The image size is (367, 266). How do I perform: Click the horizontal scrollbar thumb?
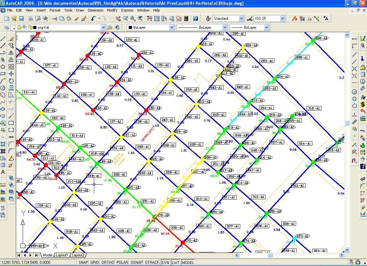point(270,255)
